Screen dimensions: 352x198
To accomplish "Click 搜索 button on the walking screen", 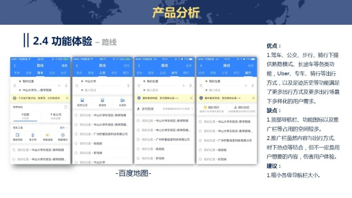I will [x=189, y=66].
